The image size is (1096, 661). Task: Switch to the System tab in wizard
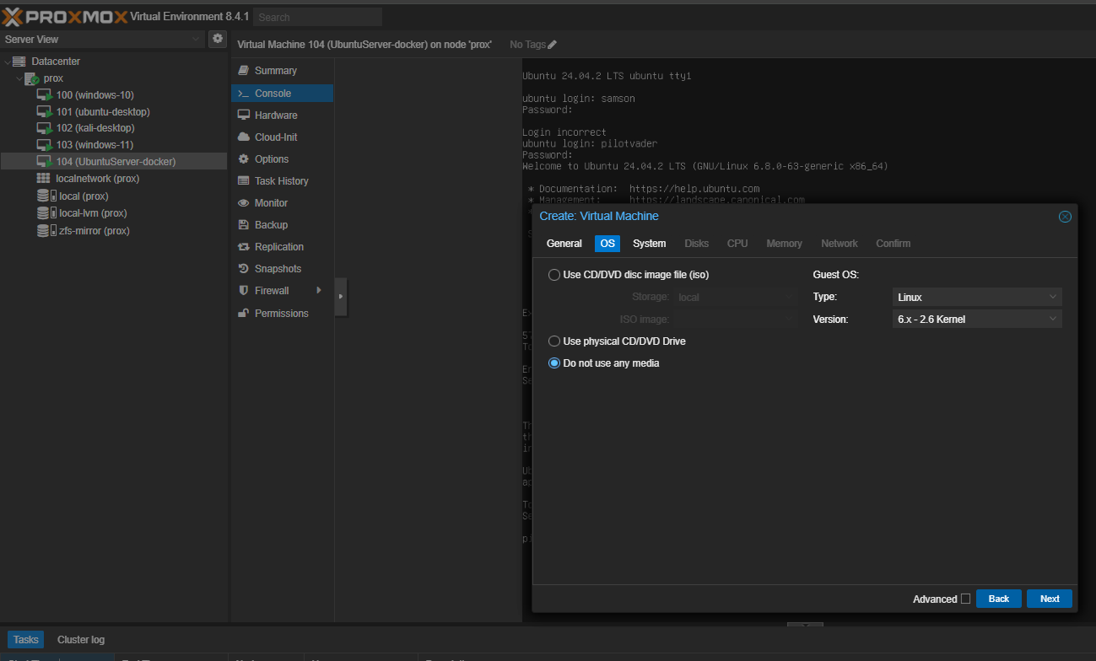click(649, 244)
